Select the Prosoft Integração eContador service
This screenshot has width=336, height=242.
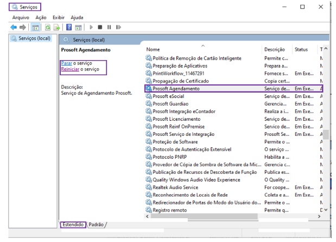pos(233,111)
